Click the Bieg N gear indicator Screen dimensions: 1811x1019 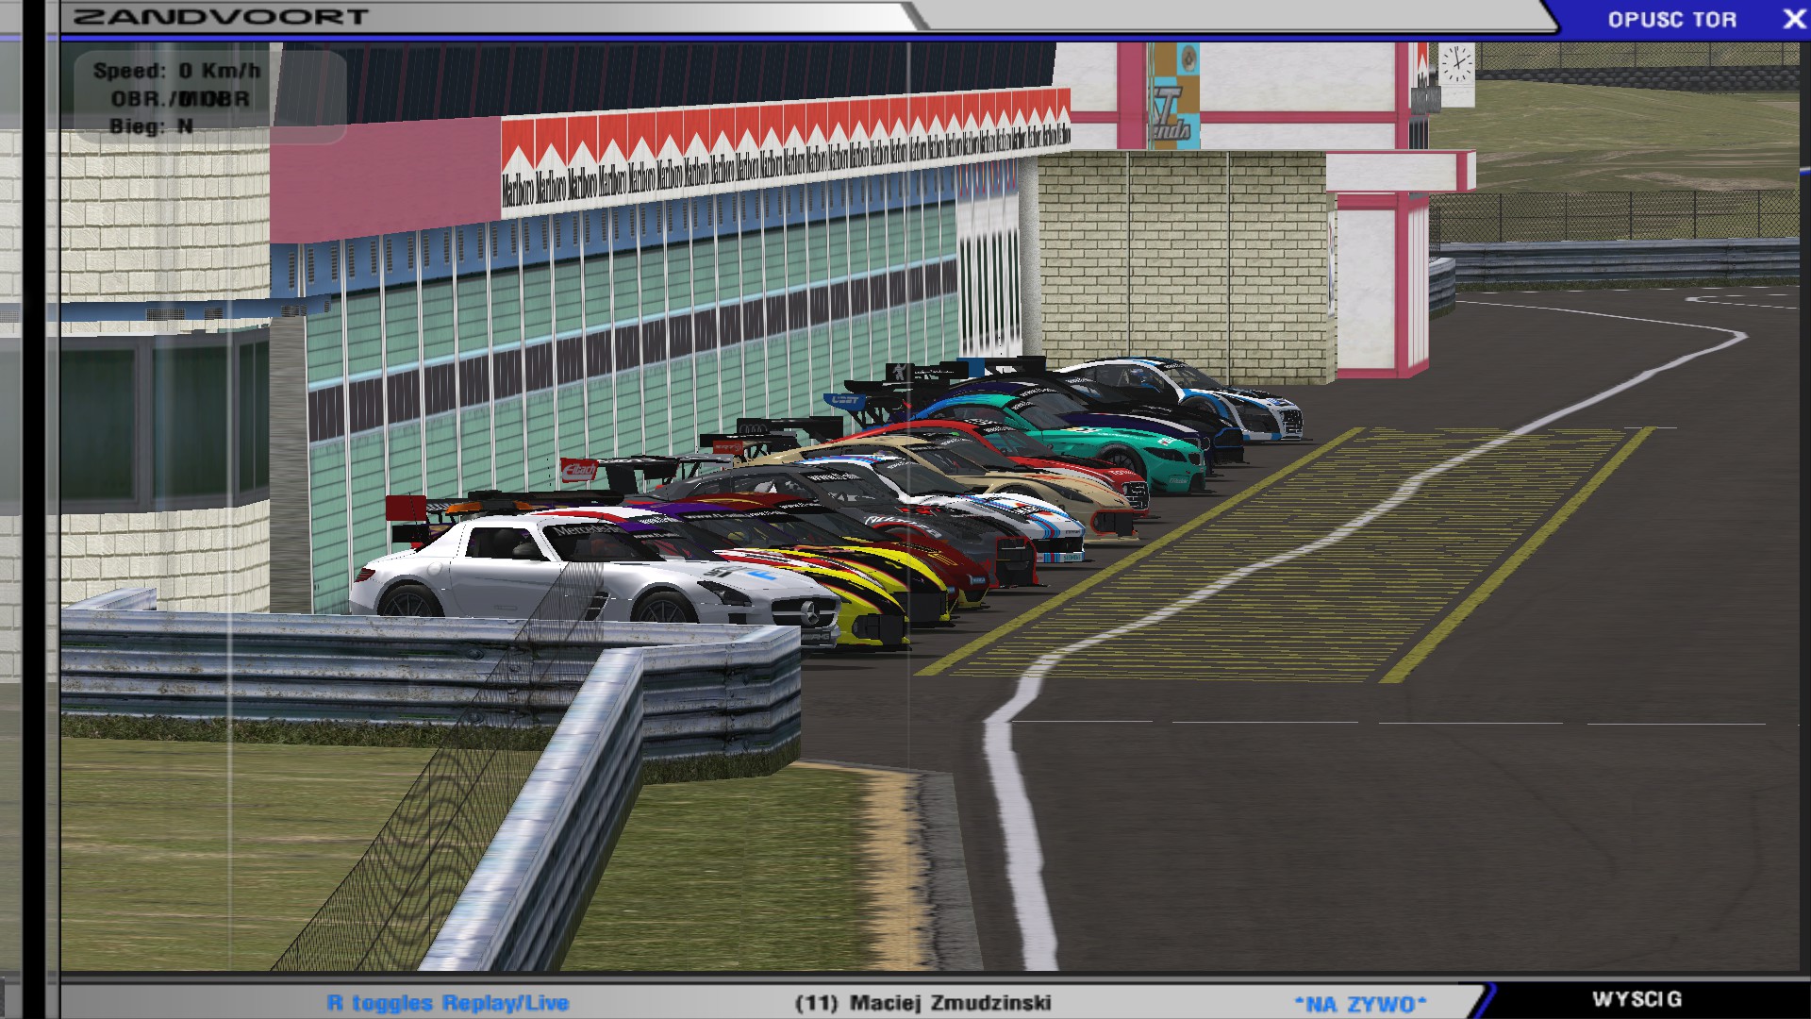151,126
